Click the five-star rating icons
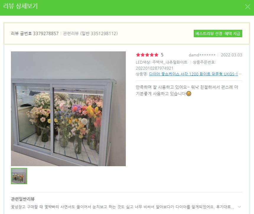This screenshot has width=254, height=214. point(147,55)
